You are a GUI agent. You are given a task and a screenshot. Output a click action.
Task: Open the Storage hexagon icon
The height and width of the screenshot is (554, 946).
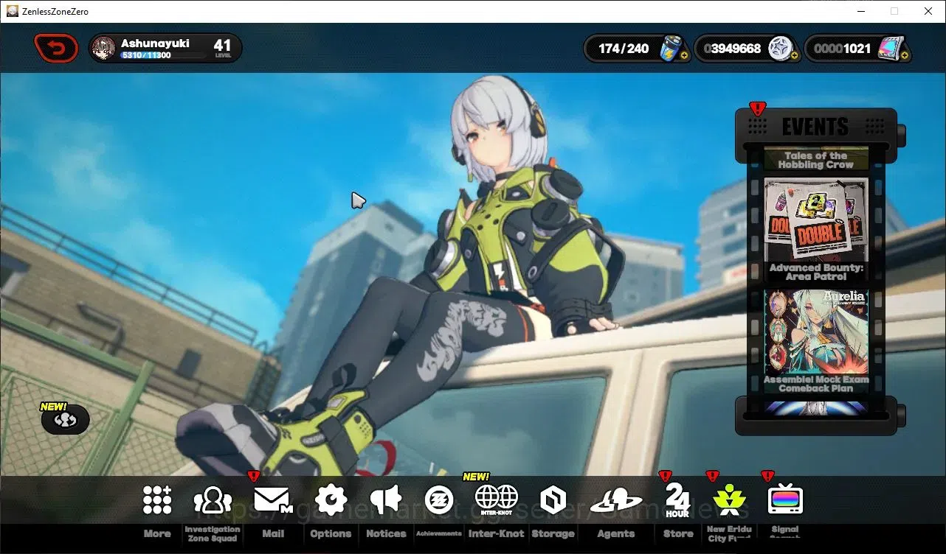[x=553, y=500]
